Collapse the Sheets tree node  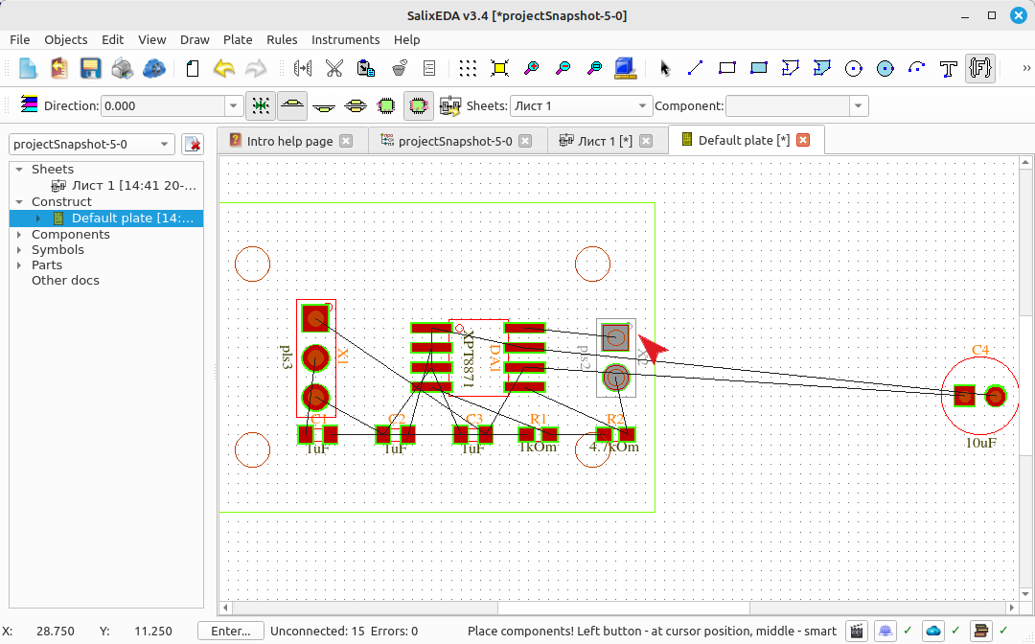pyautogui.click(x=19, y=170)
